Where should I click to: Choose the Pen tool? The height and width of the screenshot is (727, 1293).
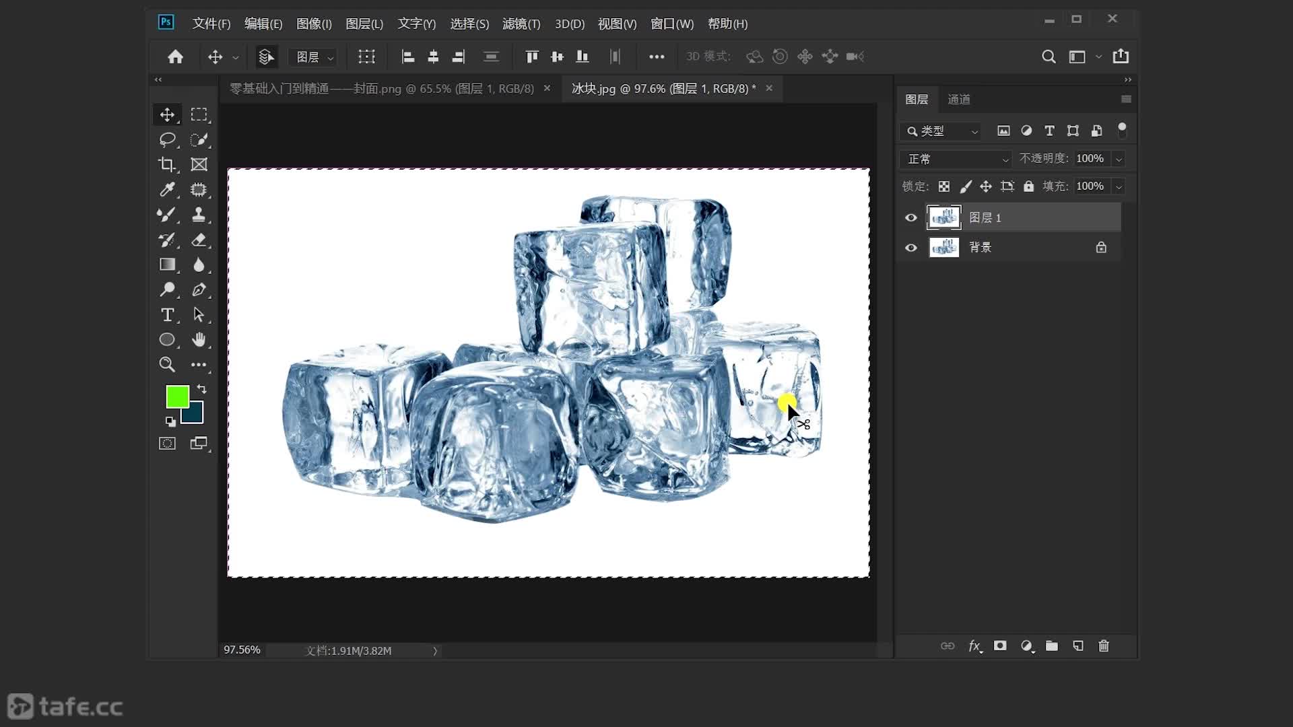pos(199,289)
